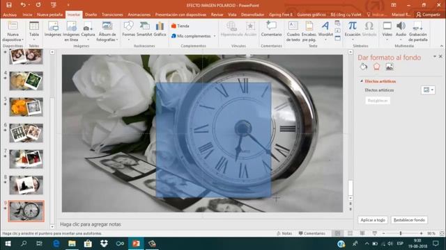Screen dimensions: 446x250
Task: Insert a Vídeo
Action: (x=387, y=31)
